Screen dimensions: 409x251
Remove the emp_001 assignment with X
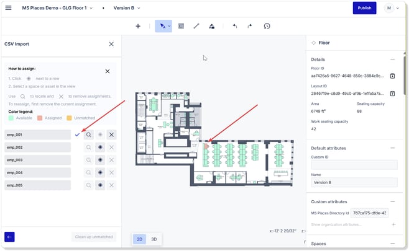coord(111,134)
